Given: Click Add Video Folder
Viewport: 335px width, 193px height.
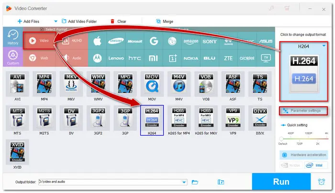Looking at the screenshot, I should (79, 22).
